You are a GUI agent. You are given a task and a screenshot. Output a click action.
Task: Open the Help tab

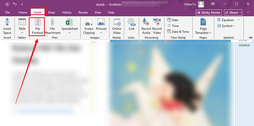coord(111,13)
